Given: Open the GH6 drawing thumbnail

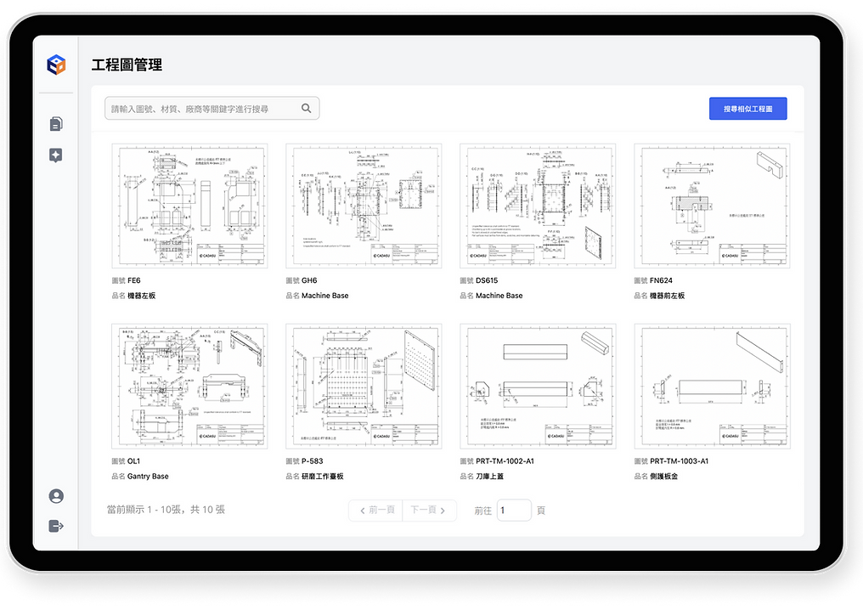Looking at the screenshot, I should 364,206.
